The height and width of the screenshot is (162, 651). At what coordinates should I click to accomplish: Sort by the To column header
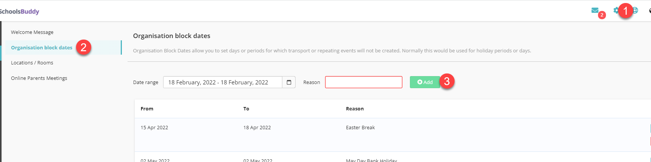click(246, 109)
